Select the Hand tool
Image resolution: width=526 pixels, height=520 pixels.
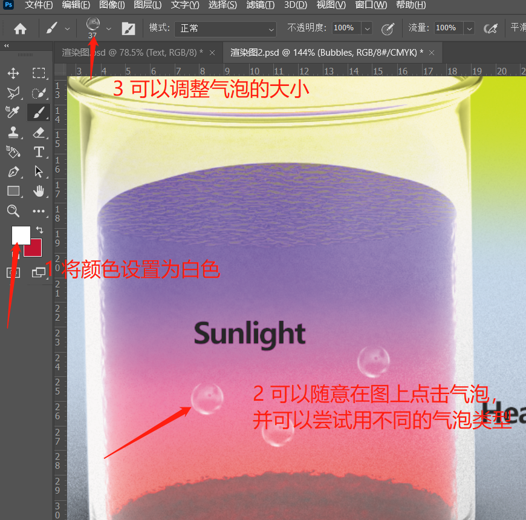[x=39, y=191]
